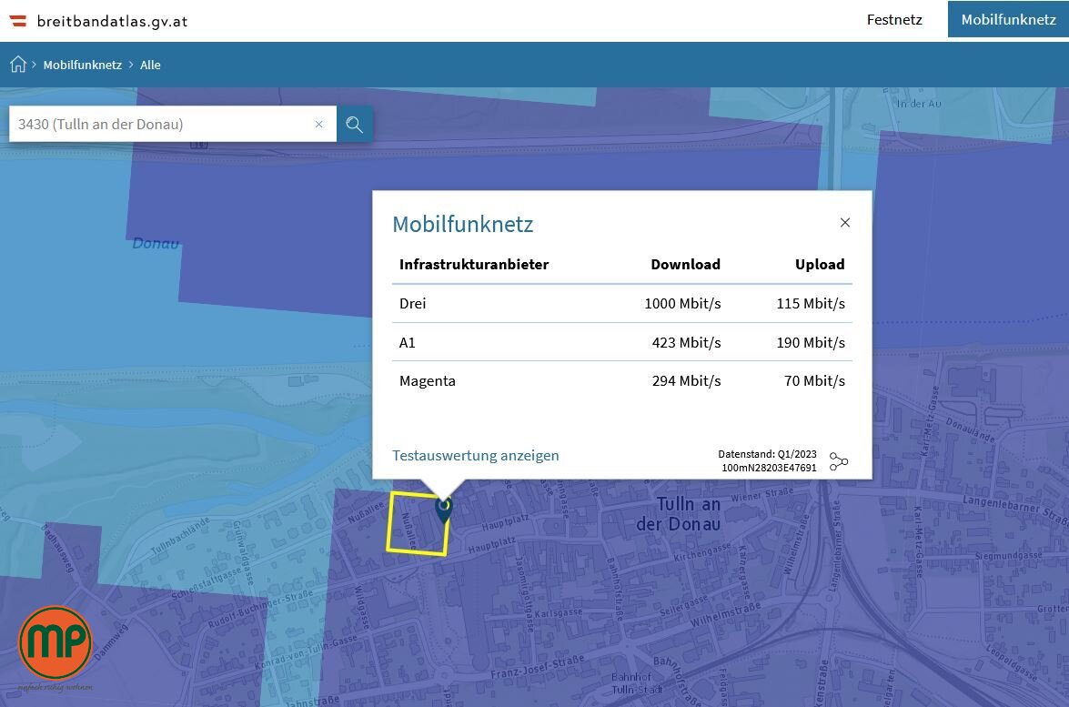Click the 115 Mbit/s upload value
1069x707 pixels.
click(811, 303)
